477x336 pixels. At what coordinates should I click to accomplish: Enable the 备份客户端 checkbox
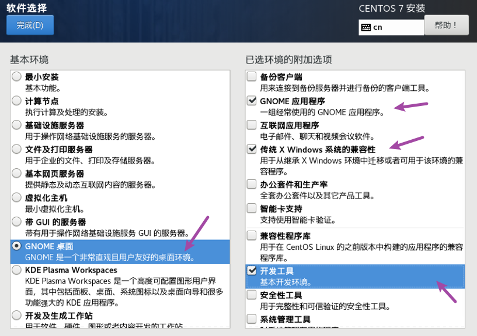pos(252,76)
